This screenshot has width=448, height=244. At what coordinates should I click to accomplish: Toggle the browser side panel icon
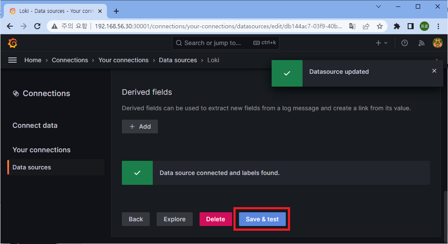(x=411, y=26)
